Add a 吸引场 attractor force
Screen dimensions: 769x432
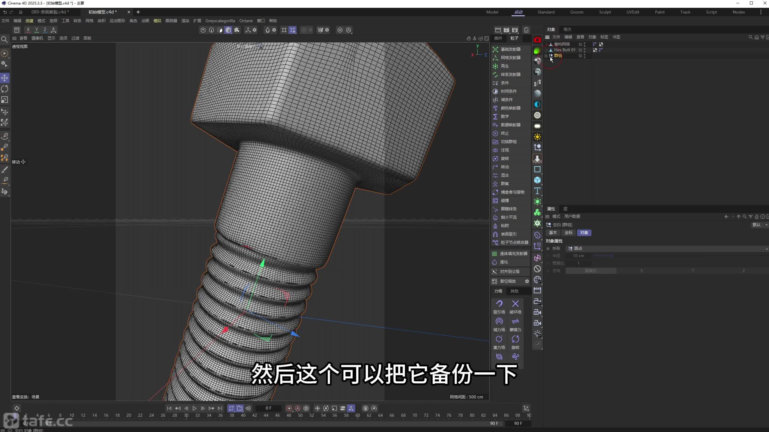(499, 304)
